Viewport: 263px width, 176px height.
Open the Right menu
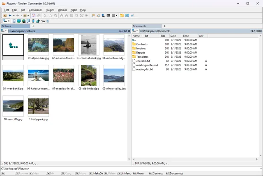[74, 10]
